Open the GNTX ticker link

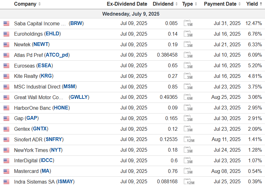point(40,129)
